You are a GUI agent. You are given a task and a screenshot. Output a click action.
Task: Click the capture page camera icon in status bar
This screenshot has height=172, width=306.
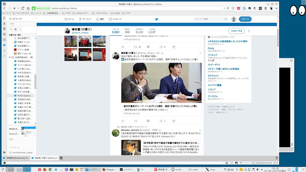point(227,163)
